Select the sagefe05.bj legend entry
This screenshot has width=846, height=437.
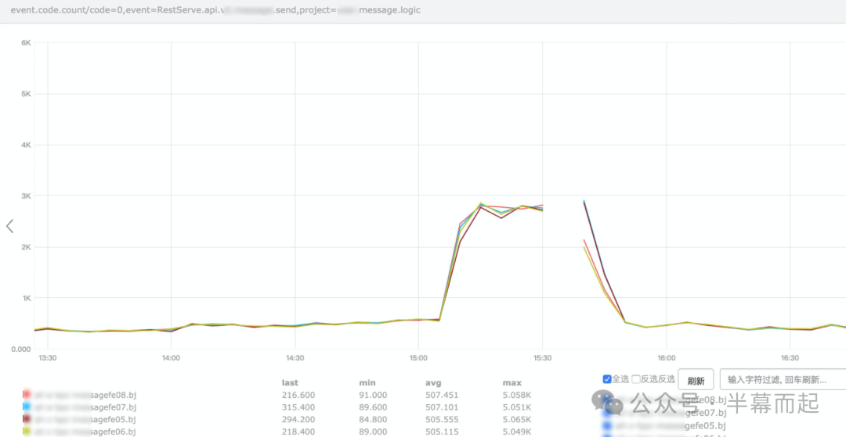pyautogui.click(x=84, y=419)
